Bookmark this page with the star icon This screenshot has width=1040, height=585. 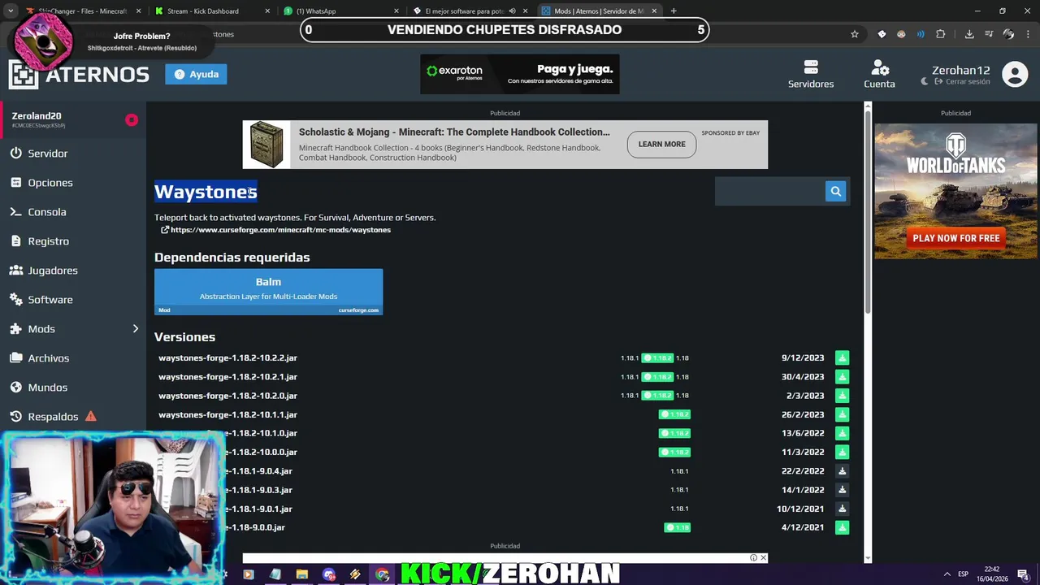coord(854,34)
